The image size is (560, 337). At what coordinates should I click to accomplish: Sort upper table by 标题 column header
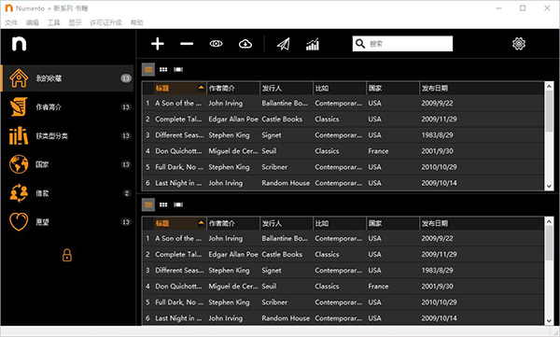pos(179,88)
